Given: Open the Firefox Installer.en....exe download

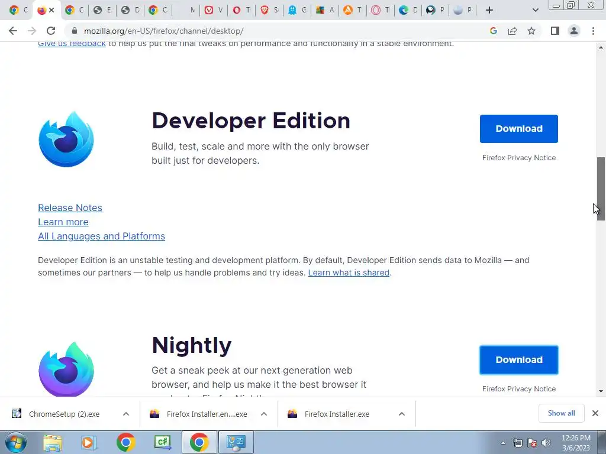Looking at the screenshot, I should tap(199, 414).
